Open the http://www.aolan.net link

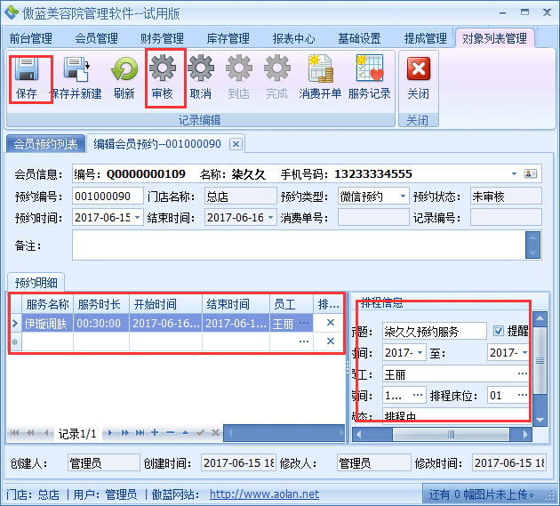[x=264, y=494]
